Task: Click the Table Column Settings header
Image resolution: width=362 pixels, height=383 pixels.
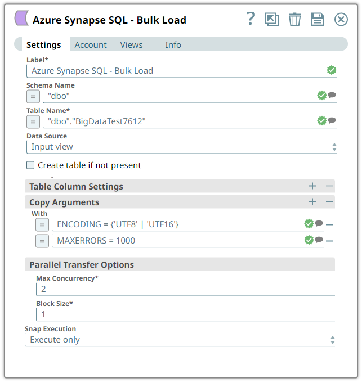Action: coord(180,186)
